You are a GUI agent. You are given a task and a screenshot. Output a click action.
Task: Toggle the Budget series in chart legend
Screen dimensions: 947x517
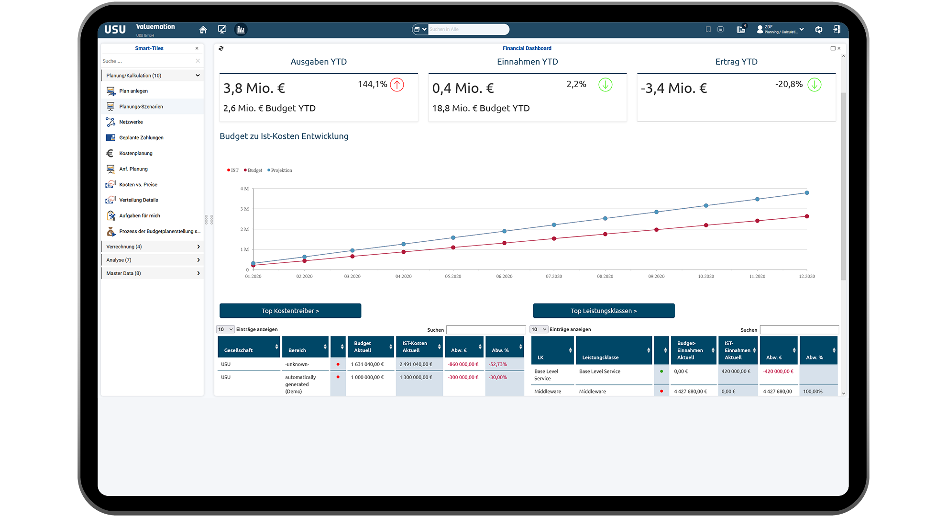tap(253, 170)
